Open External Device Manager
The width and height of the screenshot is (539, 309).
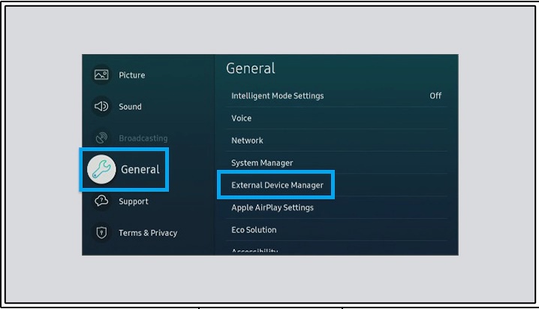click(x=337, y=185)
